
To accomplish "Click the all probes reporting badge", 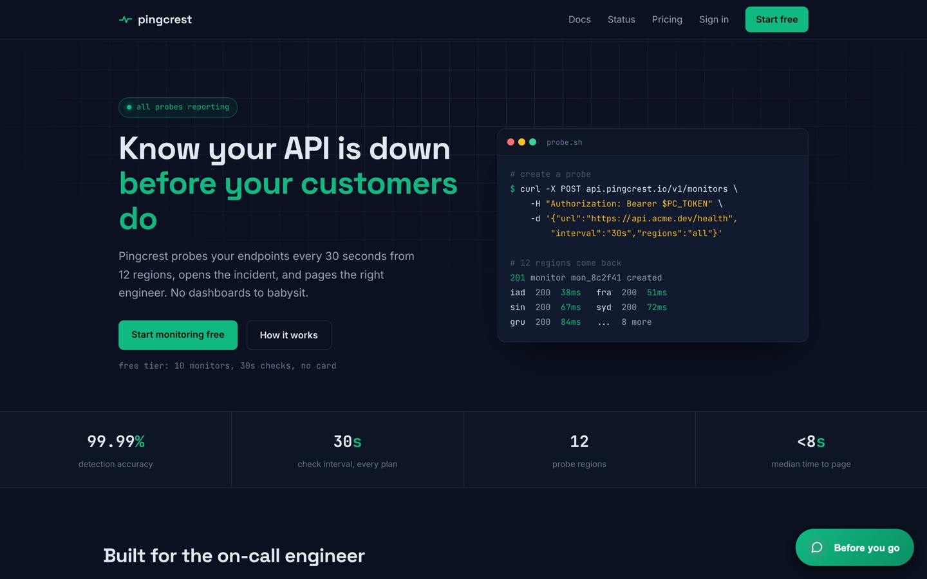I will (178, 107).
